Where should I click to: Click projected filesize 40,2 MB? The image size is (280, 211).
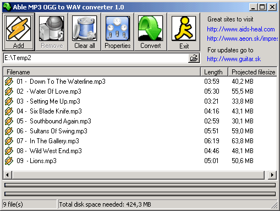coord(243,82)
